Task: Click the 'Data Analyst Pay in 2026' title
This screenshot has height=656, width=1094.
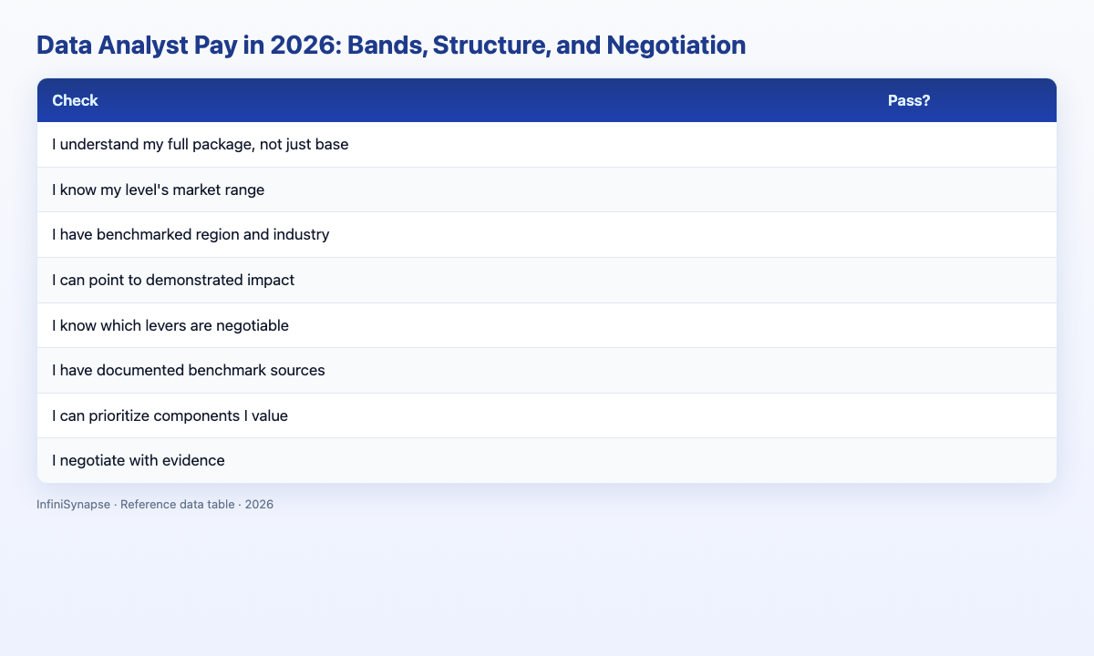Action: tap(391, 46)
